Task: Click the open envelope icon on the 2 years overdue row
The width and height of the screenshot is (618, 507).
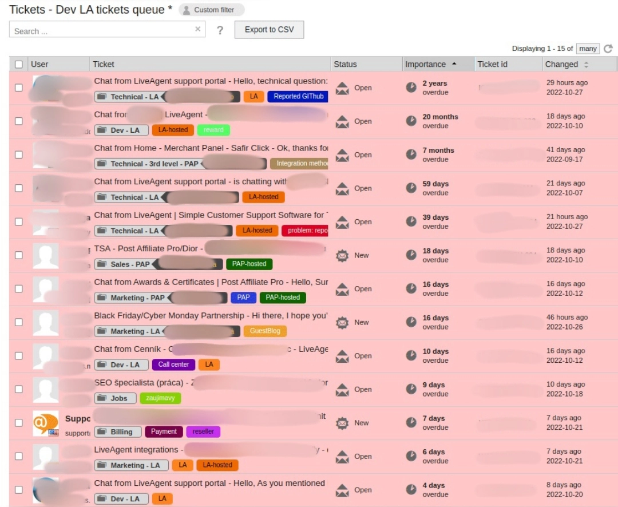Action: [342, 88]
